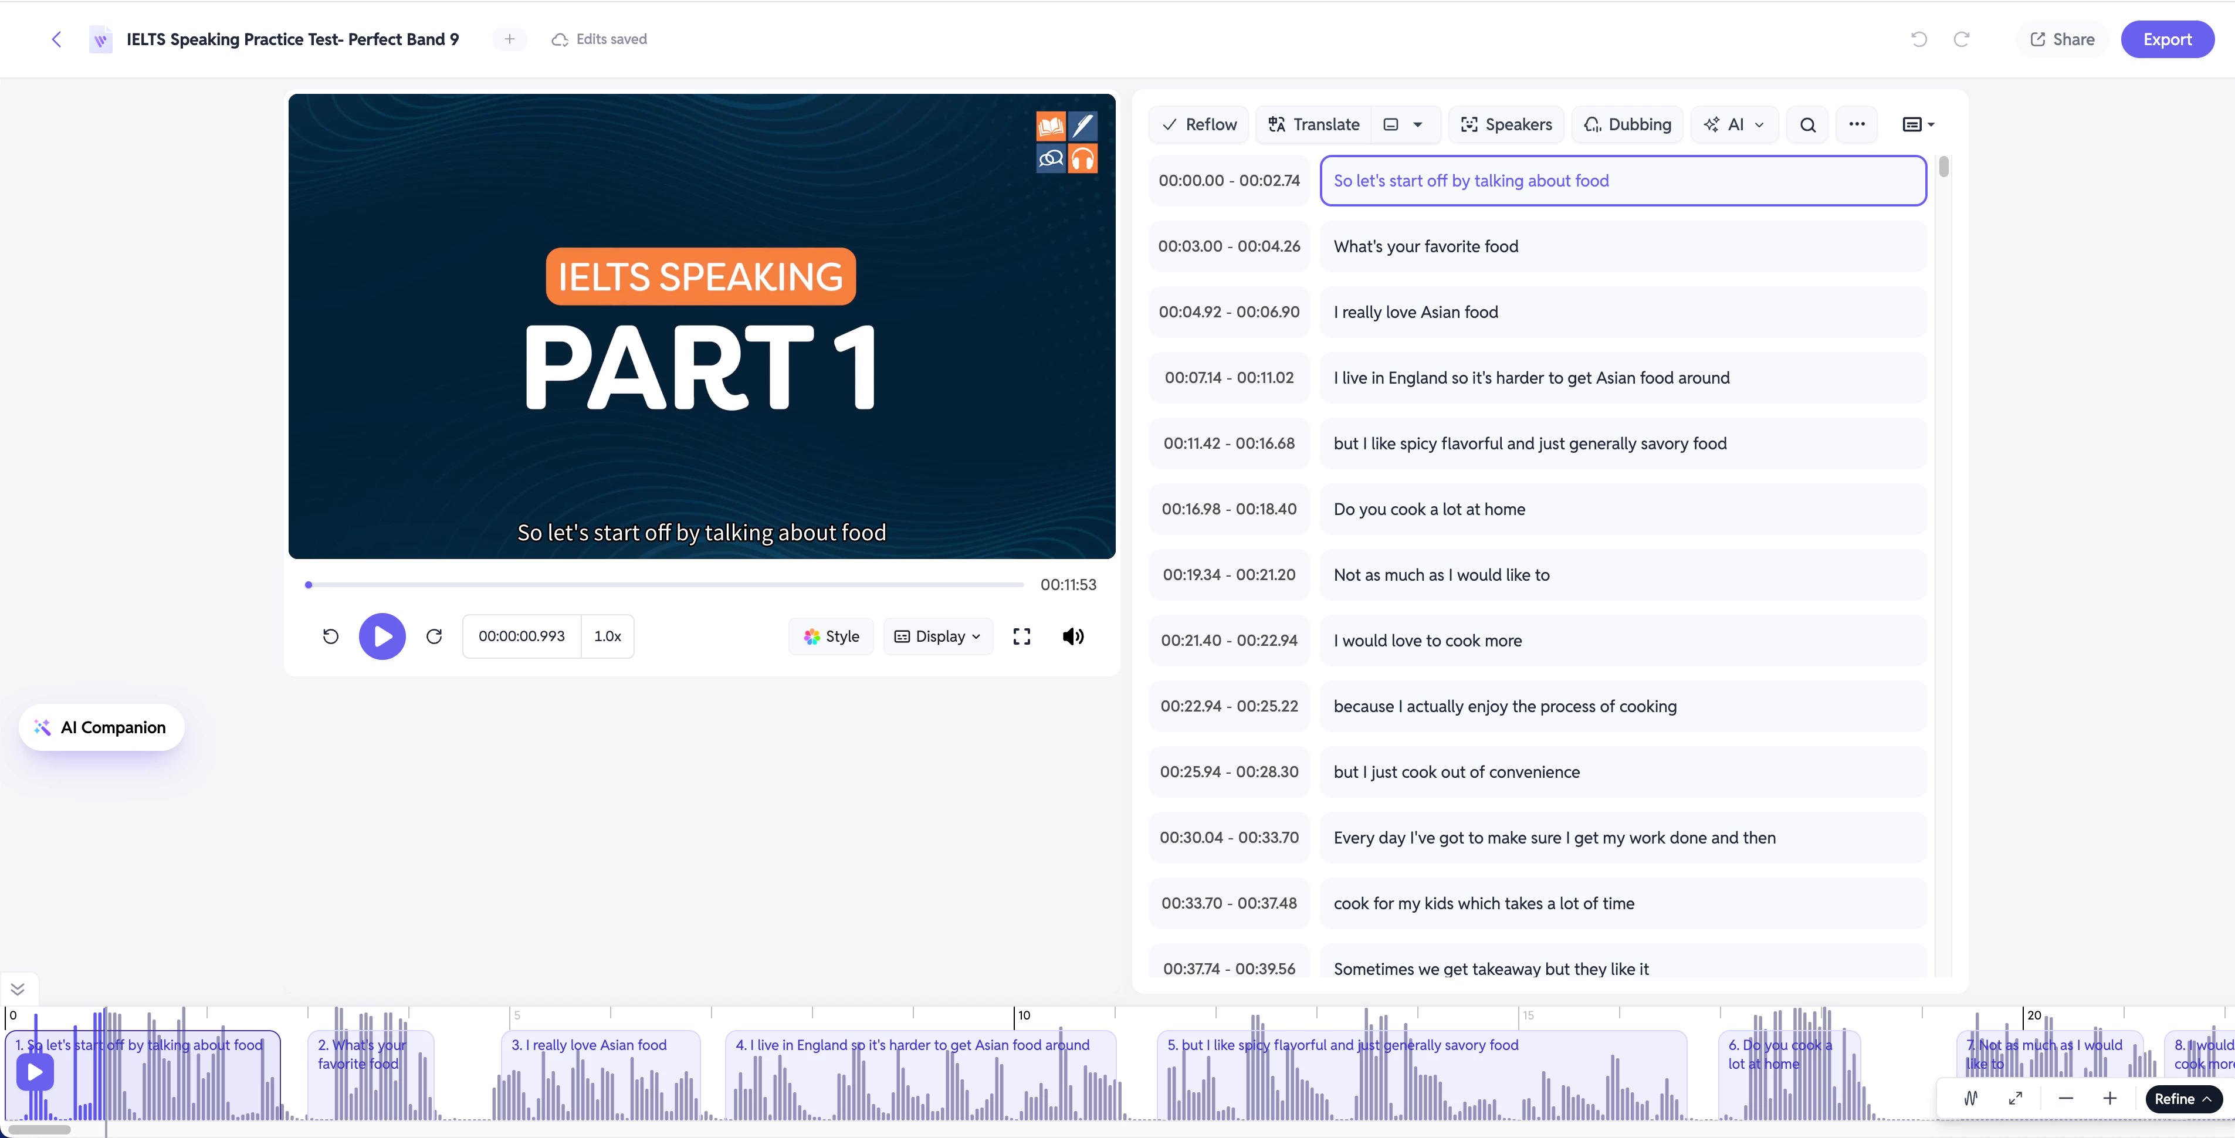Open the subtitle Style panel
2235x1138 pixels.
click(831, 636)
